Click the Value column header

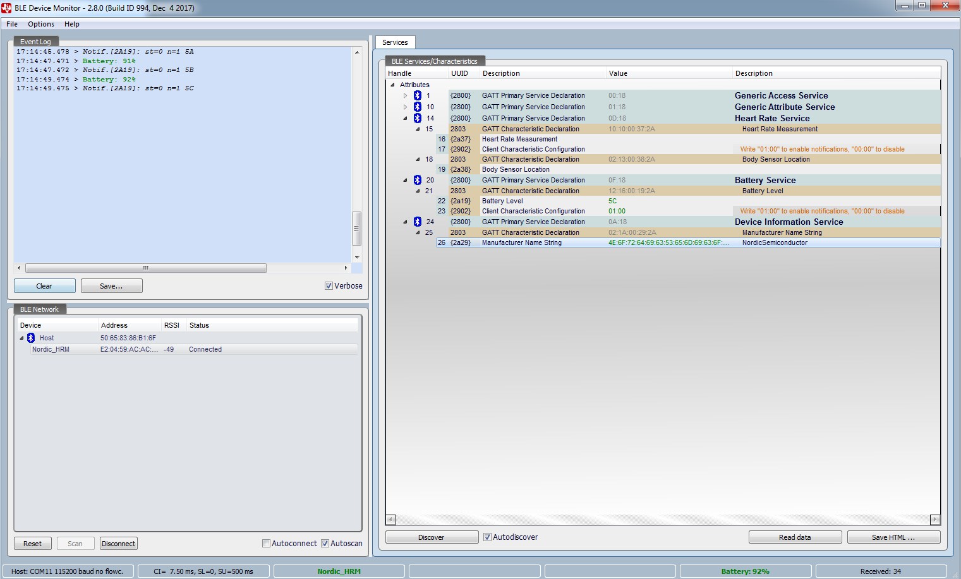pyautogui.click(x=669, y=73)
